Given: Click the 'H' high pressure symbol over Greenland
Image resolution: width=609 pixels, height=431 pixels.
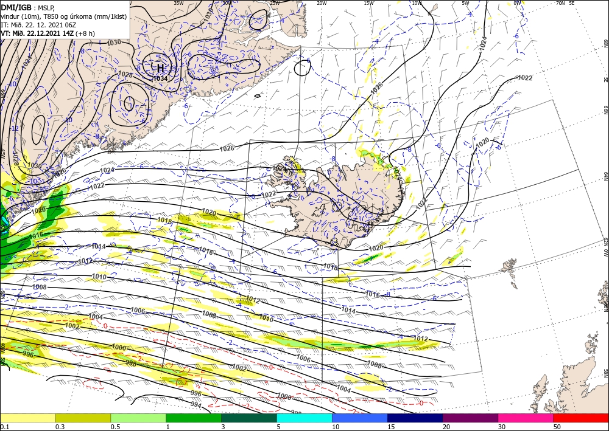Looking at the screenshot, I should [160, 68].
